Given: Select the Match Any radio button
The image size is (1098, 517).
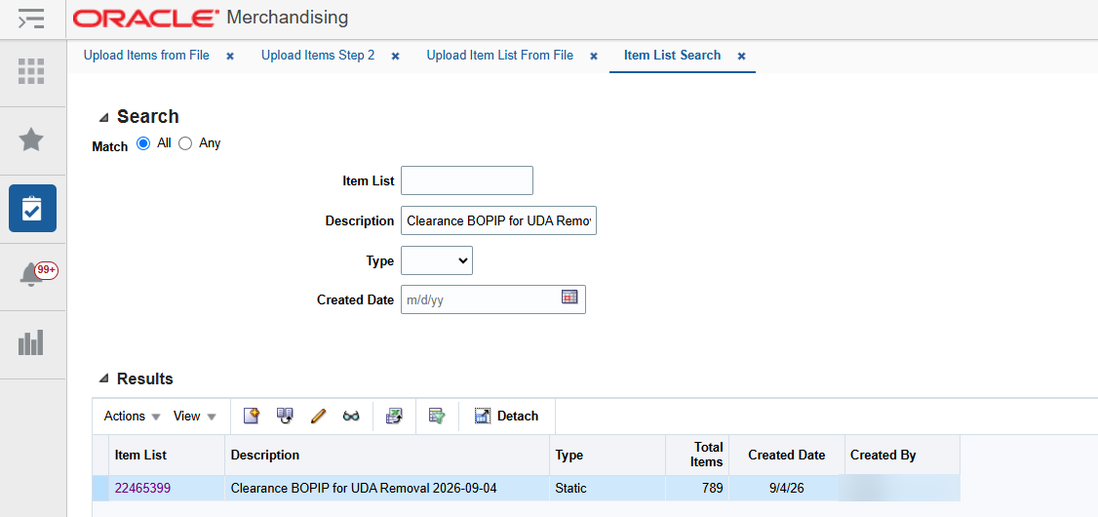Looking at the screenshot, I should (185, 143).
